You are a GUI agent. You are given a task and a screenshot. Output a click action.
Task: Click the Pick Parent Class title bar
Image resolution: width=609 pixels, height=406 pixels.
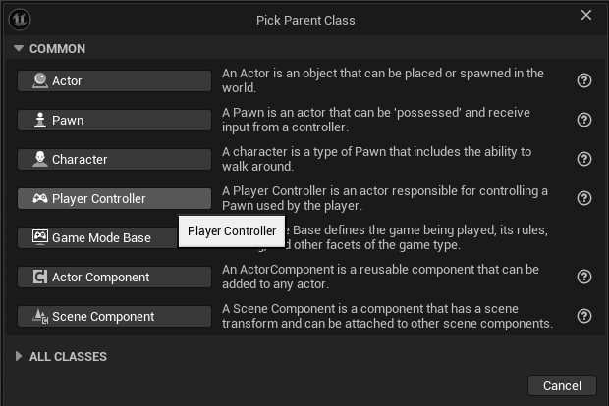(303, 20)
